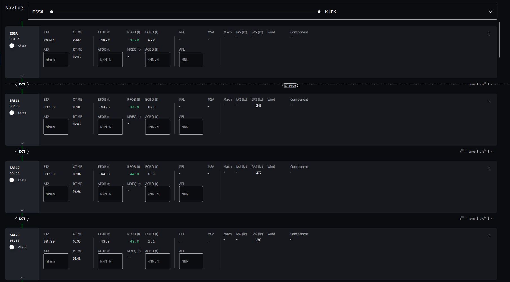Click the AFOB input field for SA862
The height and width of the screenshot is (282, 510).
coord(110,194)
